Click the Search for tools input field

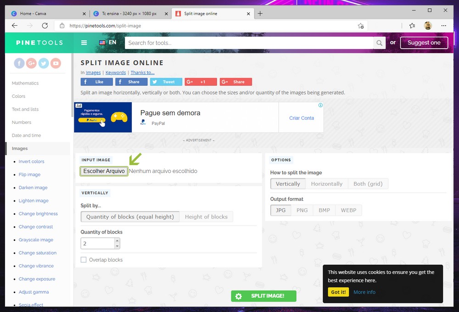point(250,43)
